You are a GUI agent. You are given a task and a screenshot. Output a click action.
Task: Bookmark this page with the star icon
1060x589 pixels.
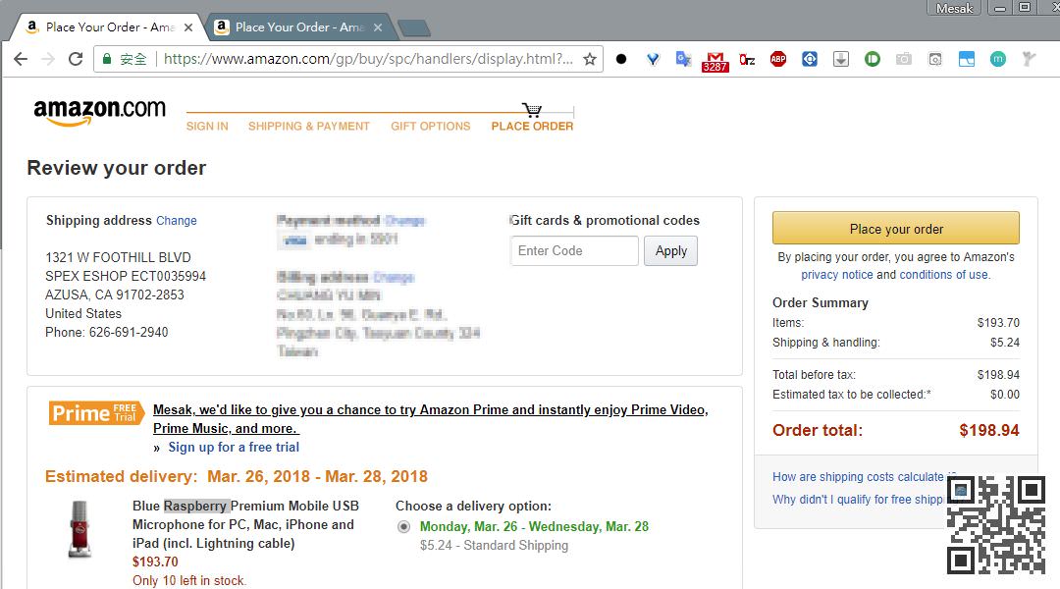(590, 59)
